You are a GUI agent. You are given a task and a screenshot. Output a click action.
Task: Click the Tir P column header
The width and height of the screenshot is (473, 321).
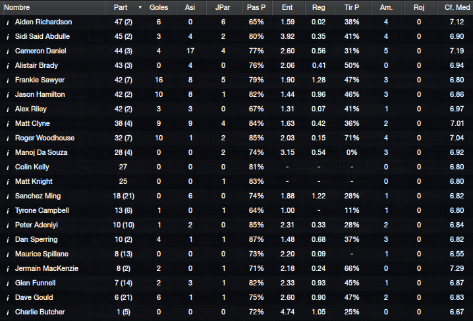point(352,7)
